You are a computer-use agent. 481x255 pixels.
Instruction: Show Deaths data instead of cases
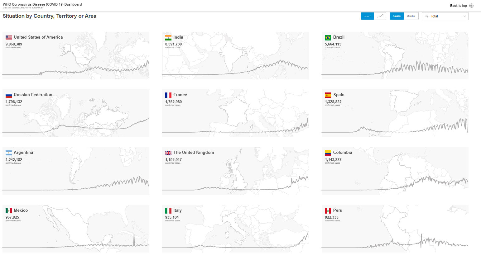click(x=411, y=16)
